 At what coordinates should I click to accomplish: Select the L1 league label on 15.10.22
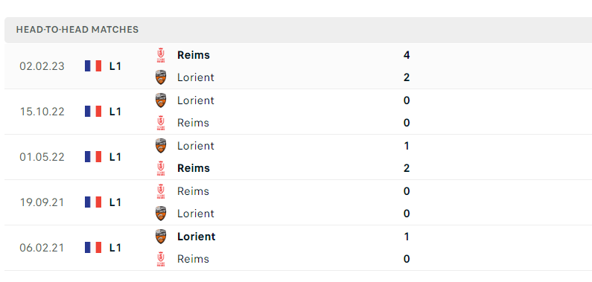coord(115,112)
